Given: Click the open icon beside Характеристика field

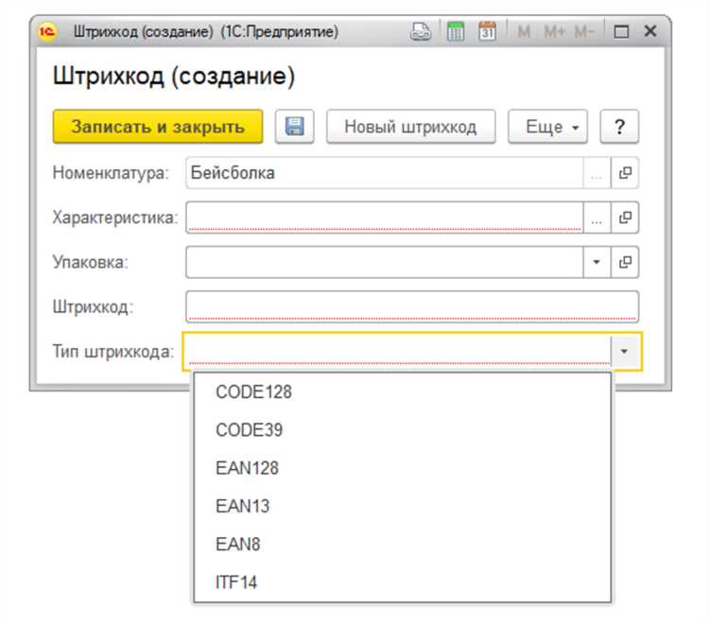Looking at the screenshot, I should pos(625,217).
